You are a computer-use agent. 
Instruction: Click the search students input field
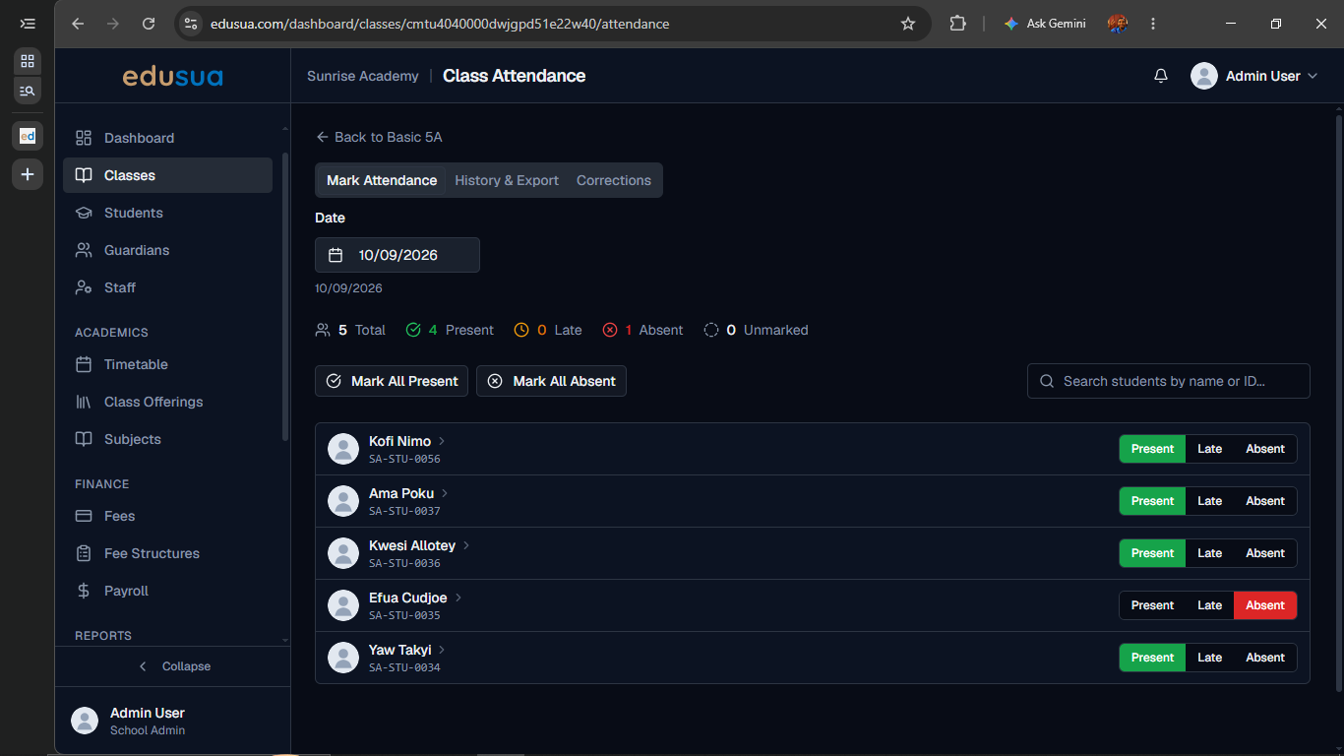pyautogui.click(x=1169, y=381)
